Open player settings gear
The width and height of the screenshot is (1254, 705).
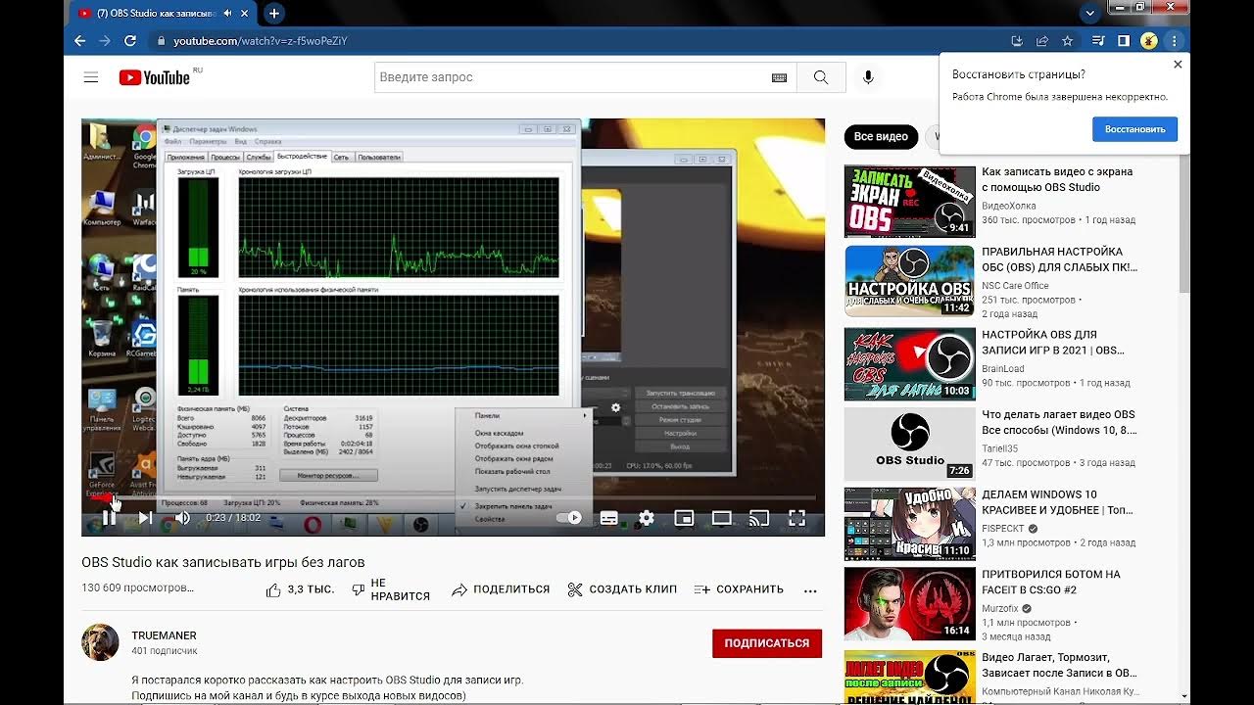click(647, 518)
